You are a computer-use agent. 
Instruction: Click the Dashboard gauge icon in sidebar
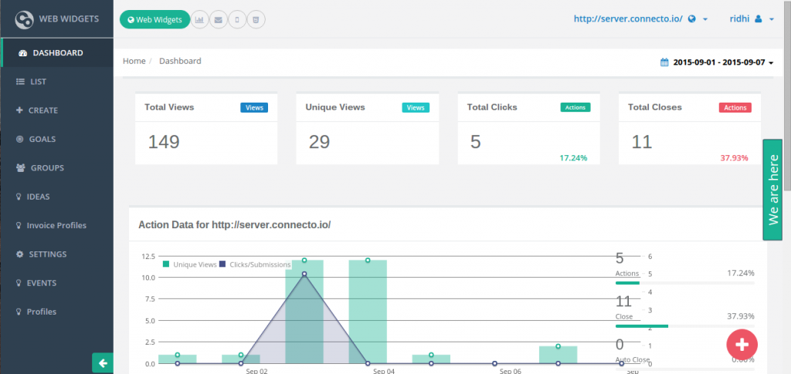[x=22, y=53]
